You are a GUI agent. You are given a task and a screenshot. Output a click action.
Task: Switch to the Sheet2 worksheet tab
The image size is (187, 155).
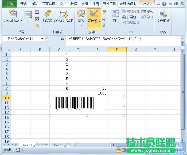pyautogui.click(x=42, y=145)
